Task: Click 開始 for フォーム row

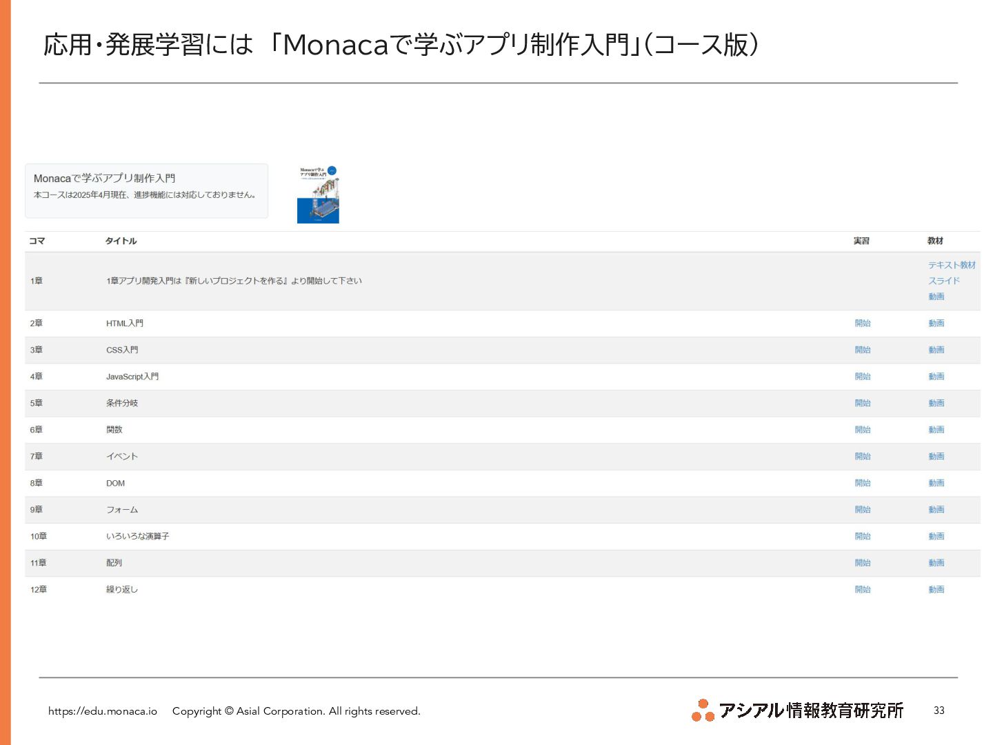Action: [x=863, y=510]
